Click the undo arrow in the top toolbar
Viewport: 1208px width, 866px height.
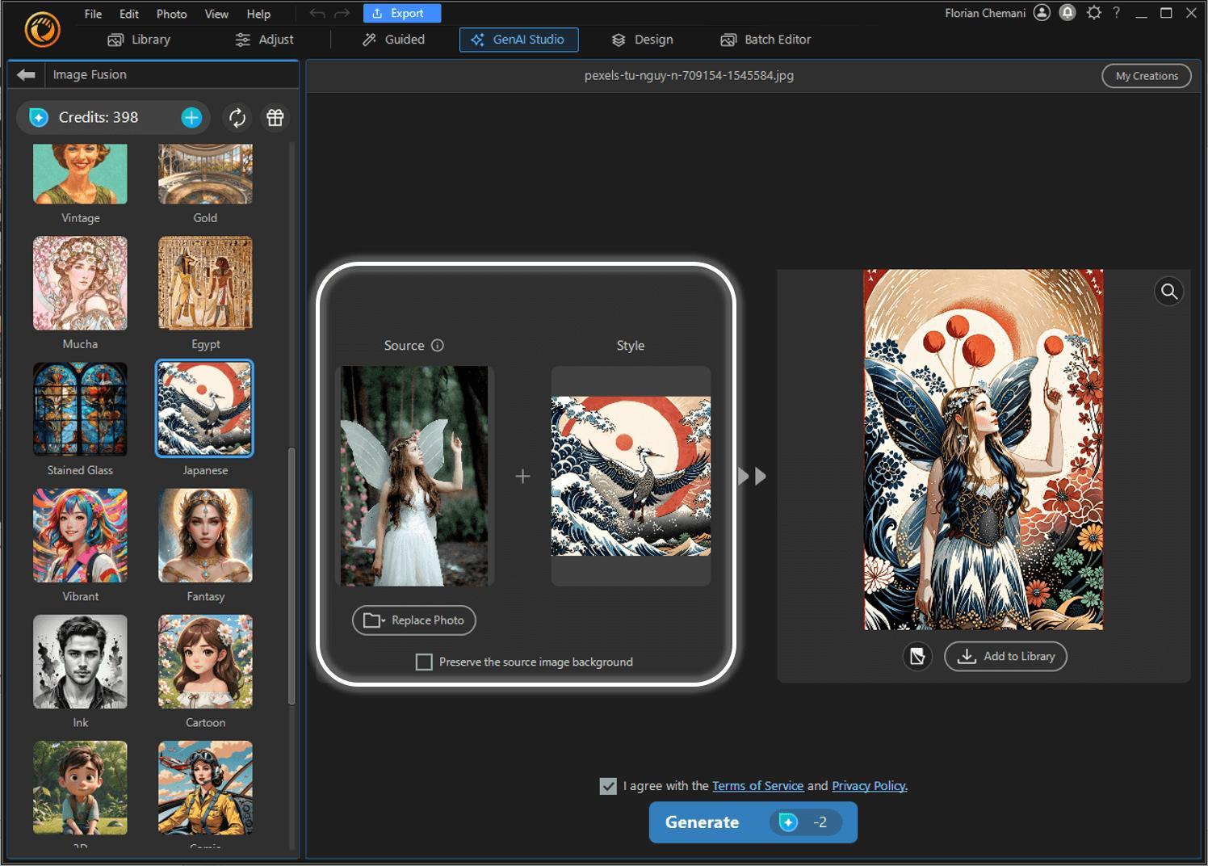click(316, 13)
